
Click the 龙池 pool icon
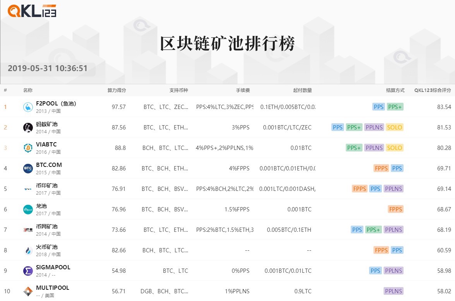click(x=28, y=209)
